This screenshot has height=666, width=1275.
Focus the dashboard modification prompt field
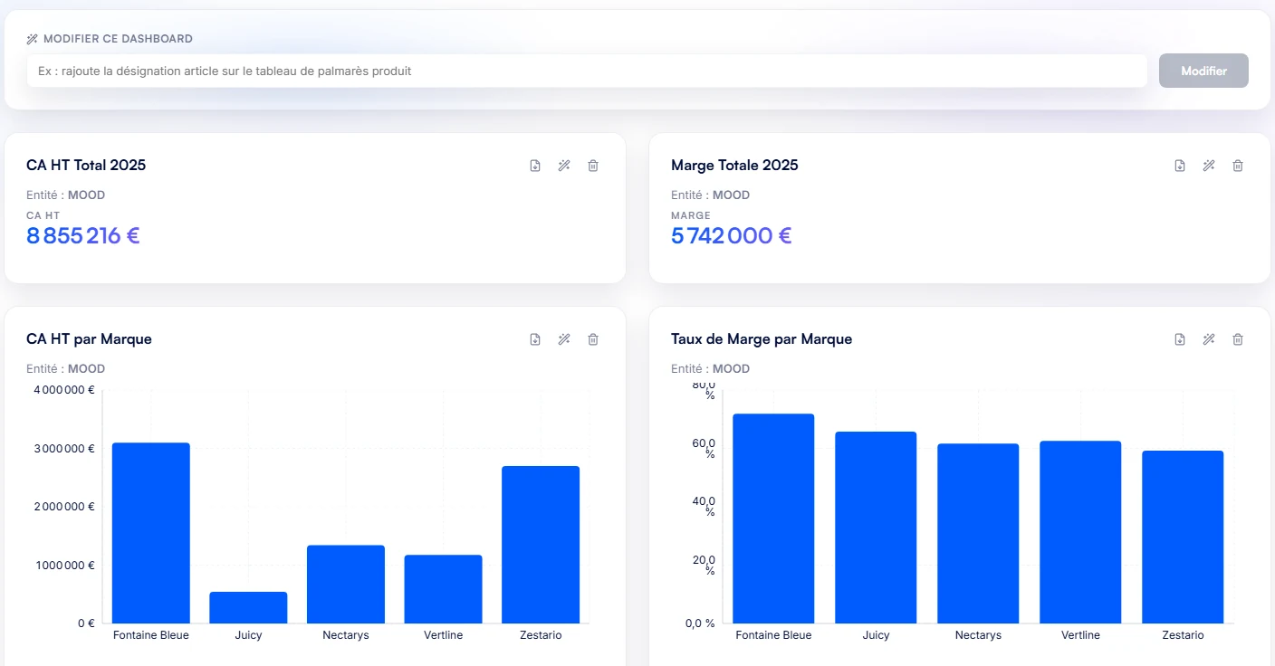click(x=587, y=71)
